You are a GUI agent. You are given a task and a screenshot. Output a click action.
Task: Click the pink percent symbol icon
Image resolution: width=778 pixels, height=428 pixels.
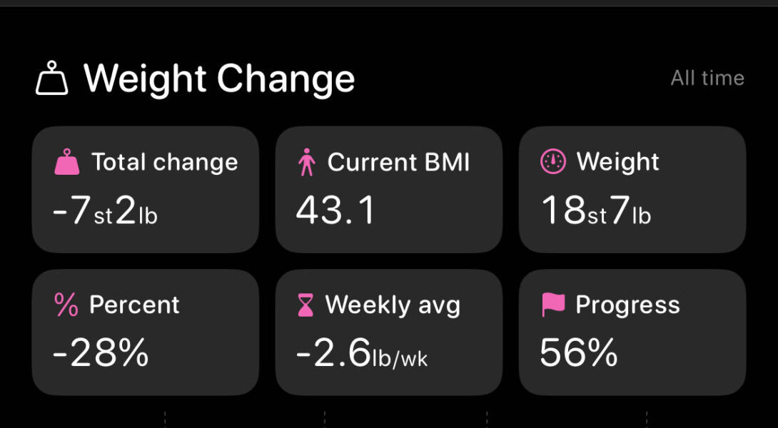(x=66, y=305)
